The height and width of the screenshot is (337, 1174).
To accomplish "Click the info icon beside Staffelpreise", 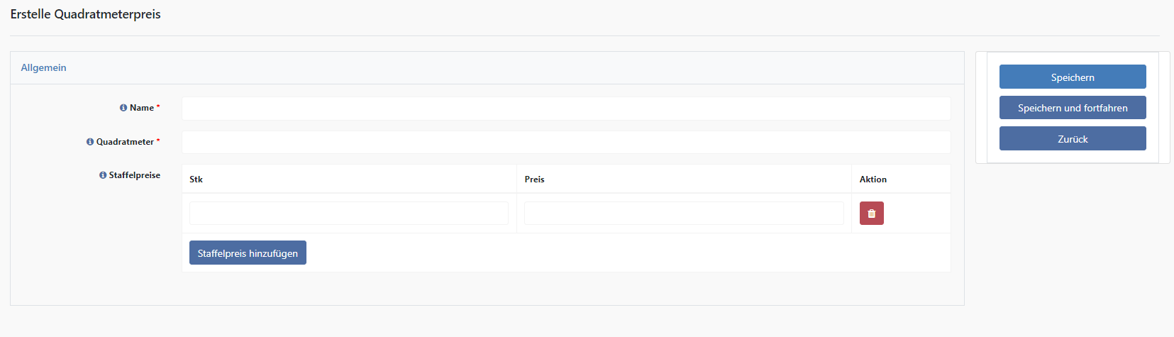I will (x=103, y=175).
